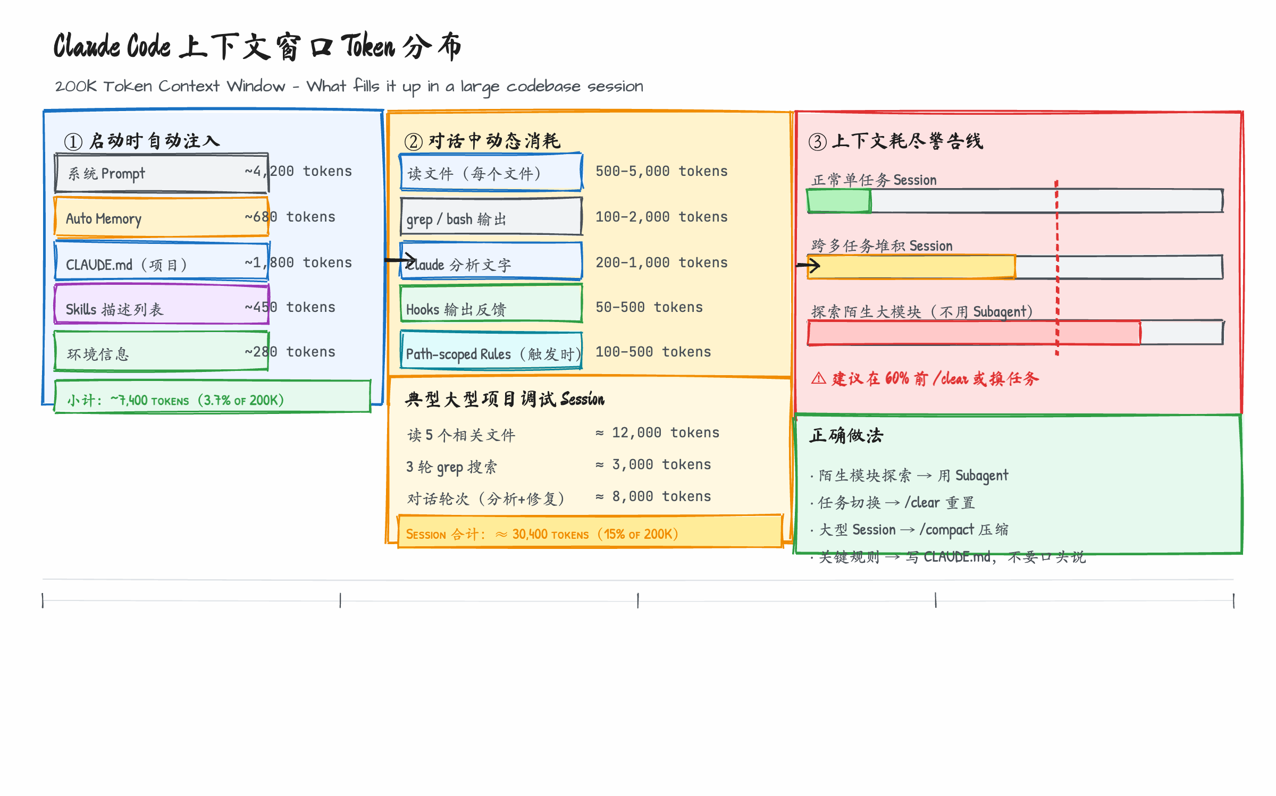1276x796 pixels.
Task: Click the title "Claude Code 上下文窗口 Token 分布"
Action: pos(257,46)
